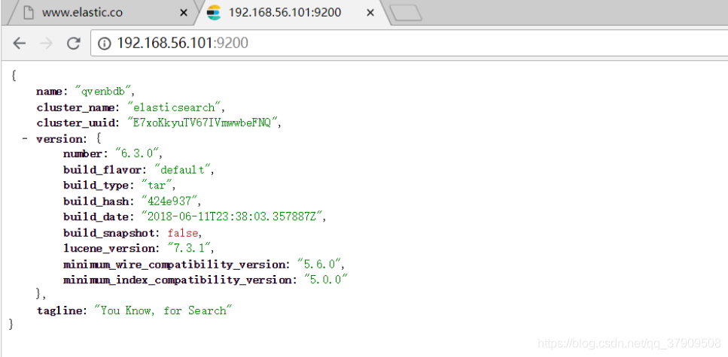This screenshot has width=728, height=357.
Task: Reload the page with the refresh icon
Action: click(73, 44)
